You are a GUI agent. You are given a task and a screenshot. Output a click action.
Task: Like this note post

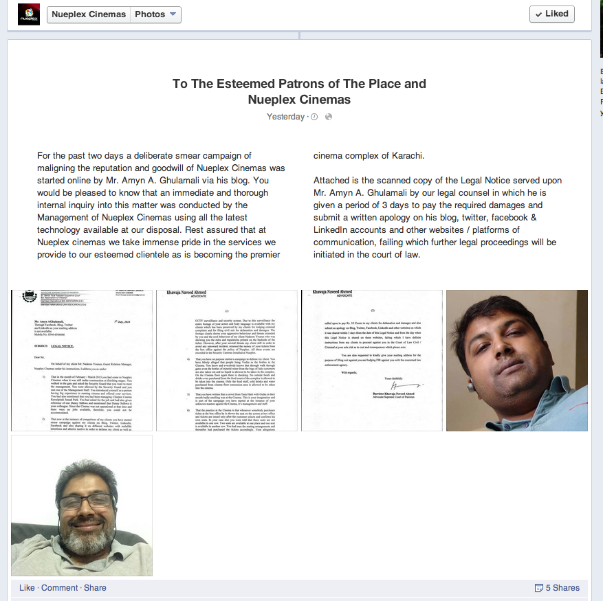(27, 588)
